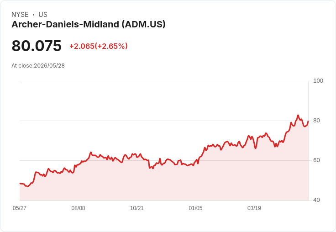Click the Archer-Daniels-Midland (ADM.US) title
Screen dimensions: 336x232
(89, 25)
